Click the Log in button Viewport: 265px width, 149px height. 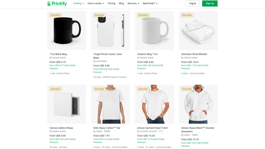tap(193, 3)
